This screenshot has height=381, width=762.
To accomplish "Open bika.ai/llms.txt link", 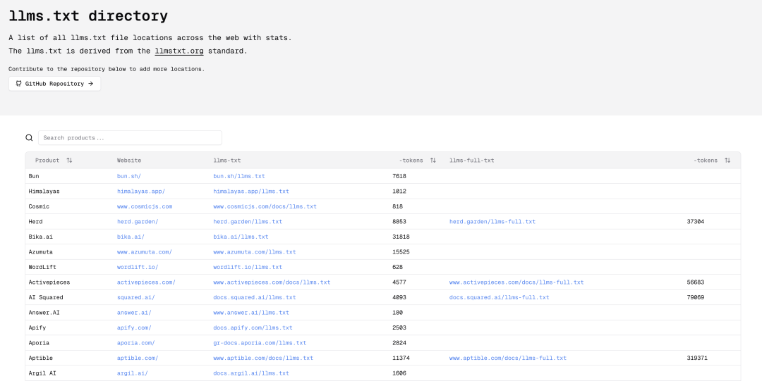I will click(x=241, y=237).
